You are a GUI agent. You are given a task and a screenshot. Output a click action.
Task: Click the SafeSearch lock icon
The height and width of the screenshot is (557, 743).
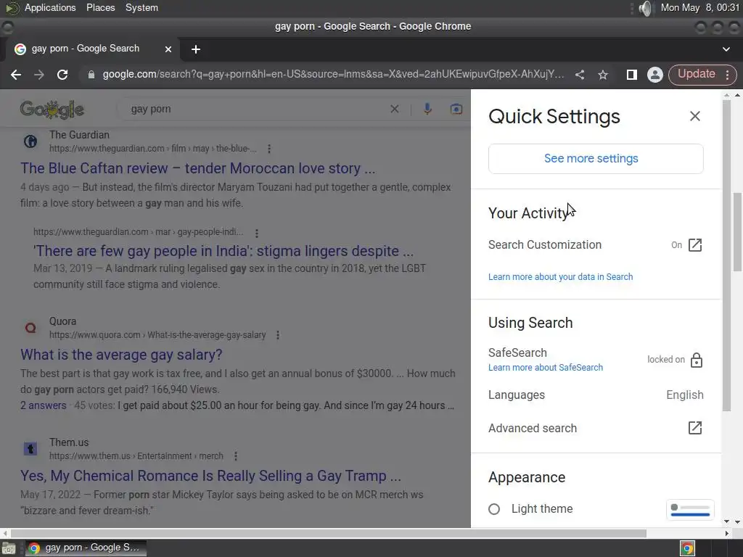[x=696, y=360]
